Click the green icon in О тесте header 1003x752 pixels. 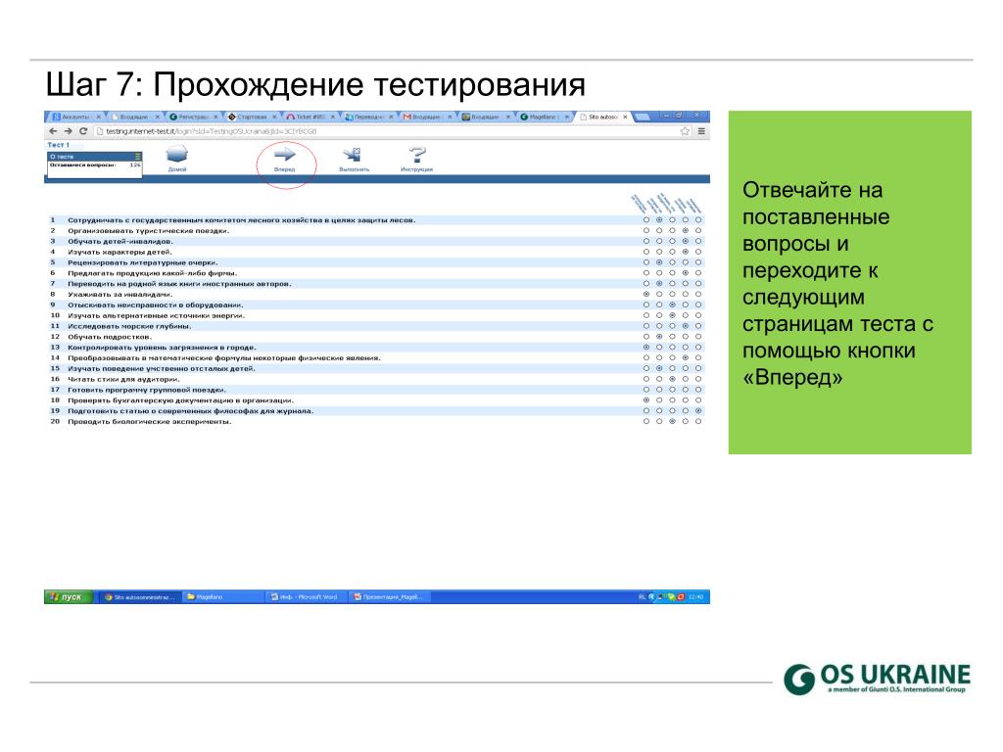click(x=137, y=156)
